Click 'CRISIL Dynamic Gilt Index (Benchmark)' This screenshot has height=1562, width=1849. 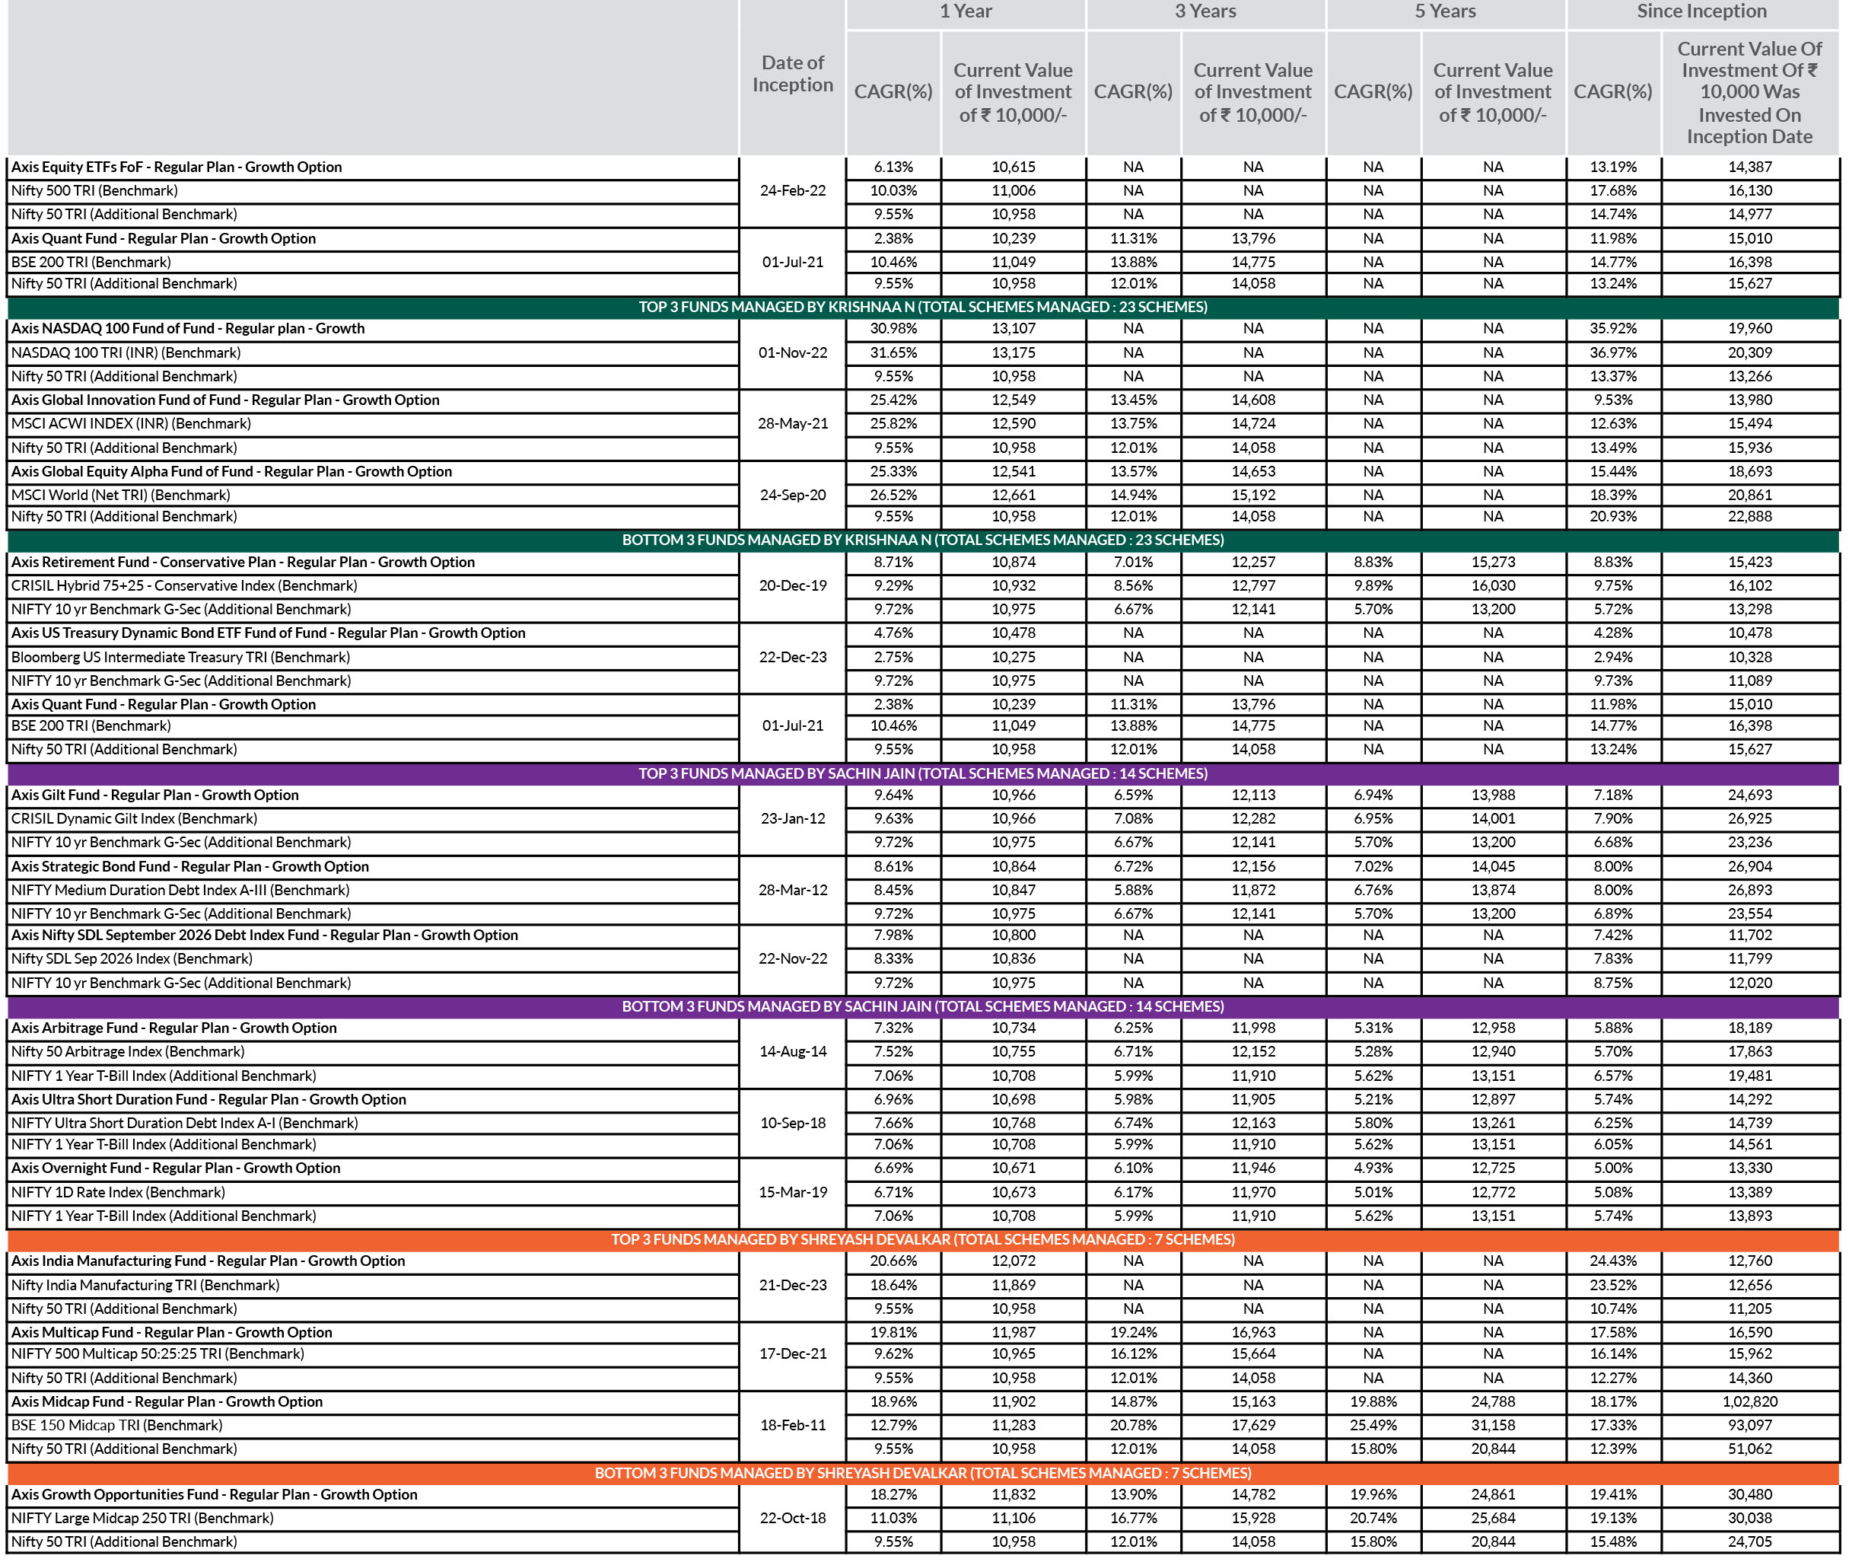134,819
